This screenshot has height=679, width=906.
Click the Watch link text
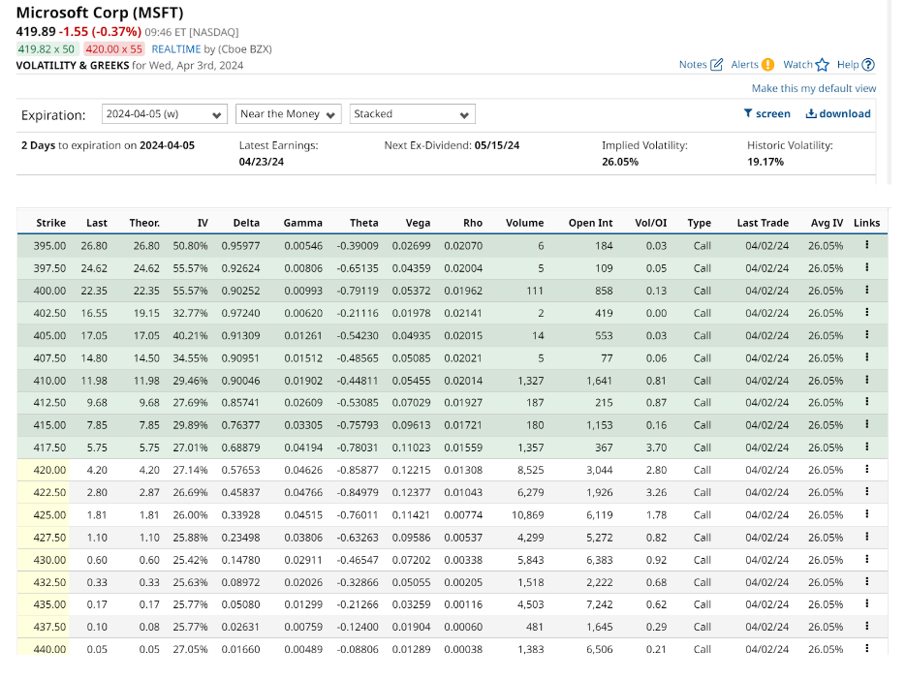797,65
